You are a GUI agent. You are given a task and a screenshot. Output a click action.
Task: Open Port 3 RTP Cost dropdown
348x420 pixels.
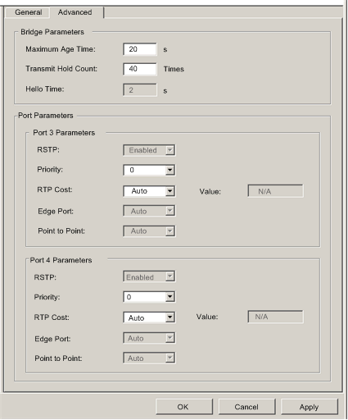coord(149,191)
